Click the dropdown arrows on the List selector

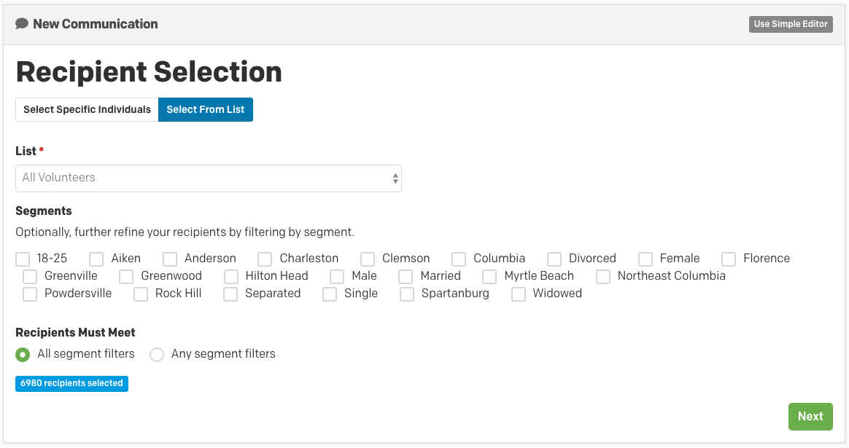tap(395, 178)
